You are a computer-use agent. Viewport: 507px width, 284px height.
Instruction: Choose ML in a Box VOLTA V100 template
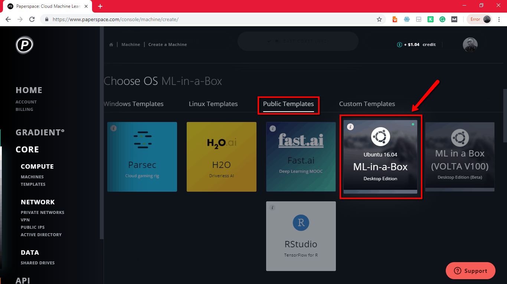pyautogui.click(x=460, y=157)
